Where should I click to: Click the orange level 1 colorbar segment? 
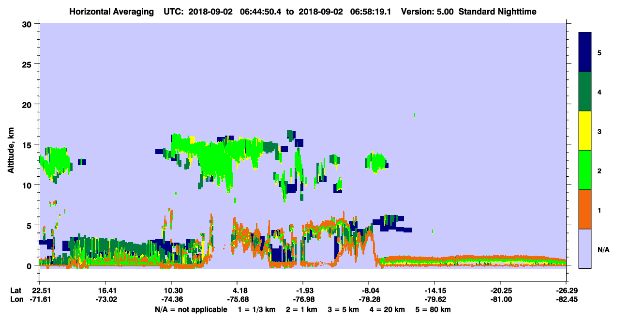pos(585,209)
